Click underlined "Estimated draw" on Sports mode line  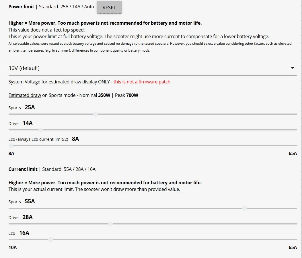pyautogui.click(x=25, y=95)
